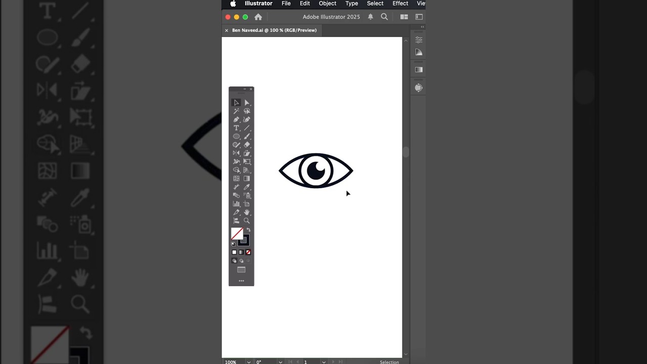Activate the Width tool
Image resolution: width=647 pixels, height=364 pixels.
(236, 162)
